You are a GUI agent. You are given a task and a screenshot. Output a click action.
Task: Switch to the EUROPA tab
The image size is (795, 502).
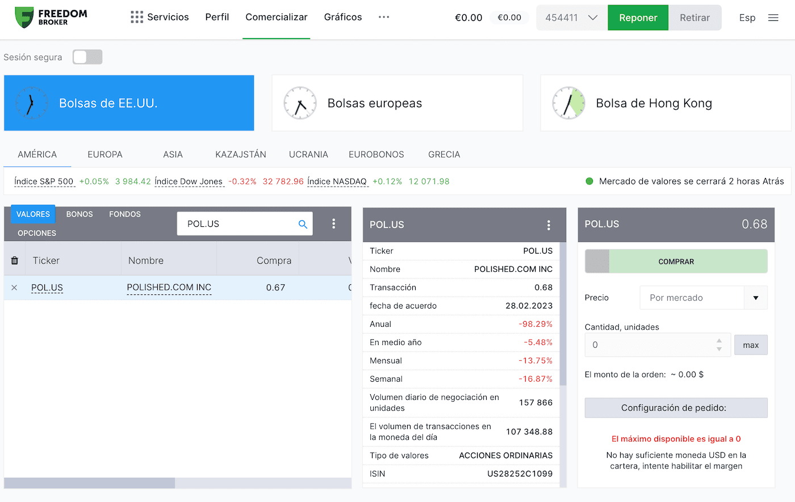[x=105, y=154]
